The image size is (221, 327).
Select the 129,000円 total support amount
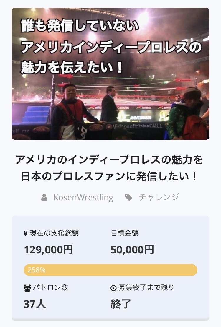click(48, 250)
